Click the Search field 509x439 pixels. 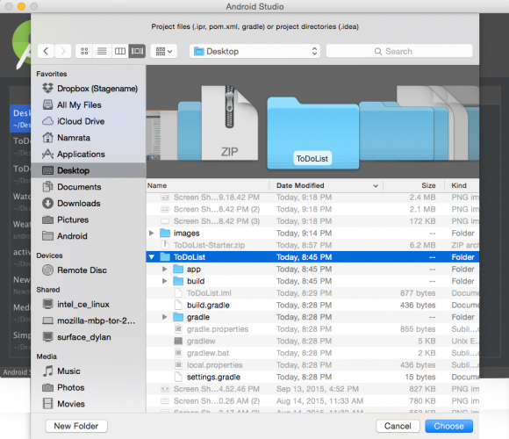(399, 51)
